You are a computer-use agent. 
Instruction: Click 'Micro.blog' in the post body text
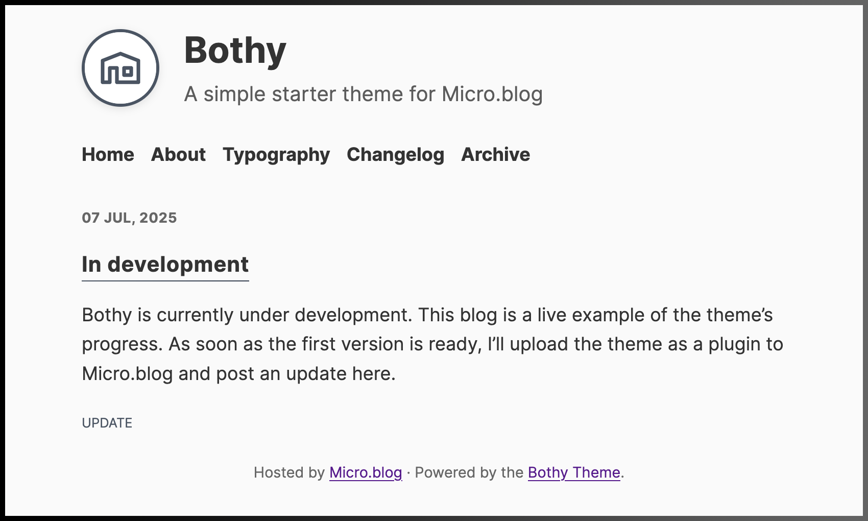click(x=127, y=374)
